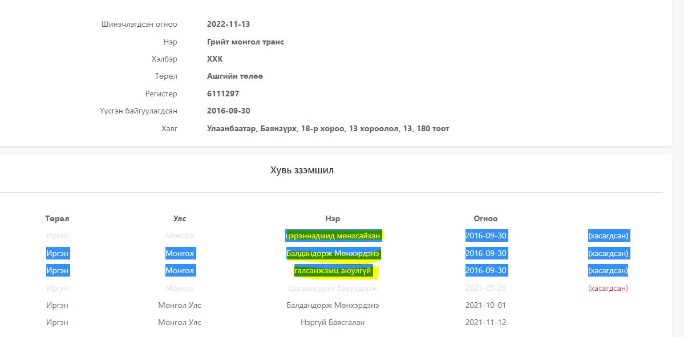This screenshot has height=337, width=684.
Task: Click the updated date 2022-11-13
Action: 228,24
